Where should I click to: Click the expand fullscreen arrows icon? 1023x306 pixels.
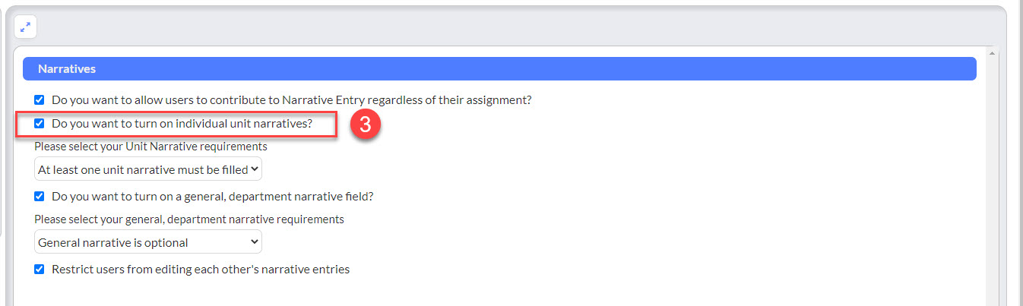coord(25,27)
